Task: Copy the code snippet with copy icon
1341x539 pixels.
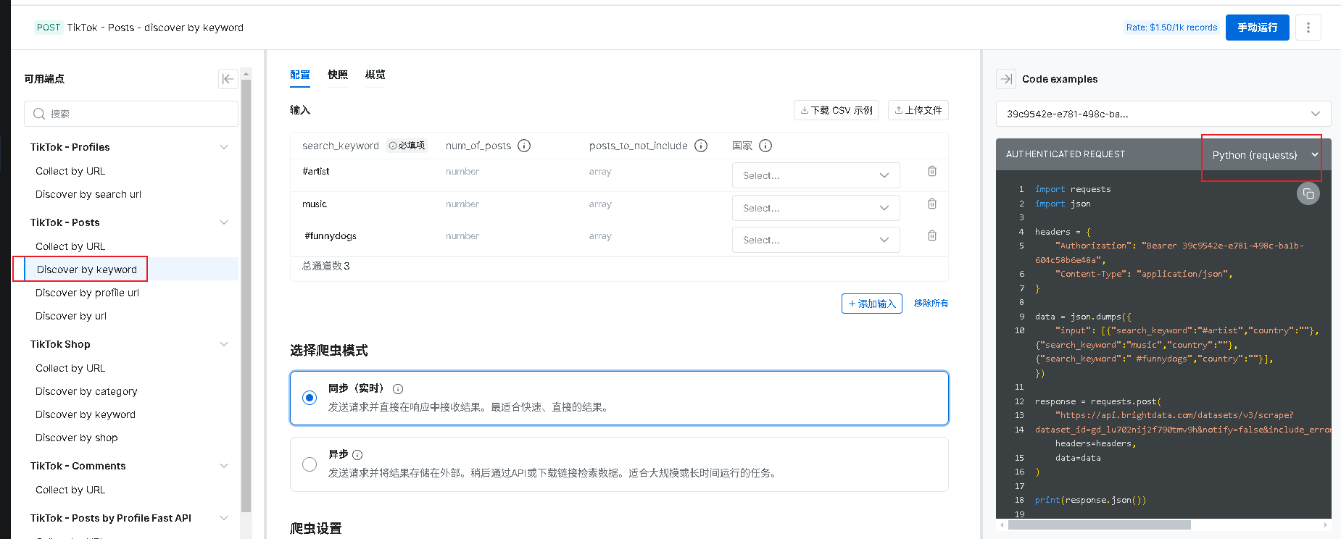Action: pos(1308,193)
